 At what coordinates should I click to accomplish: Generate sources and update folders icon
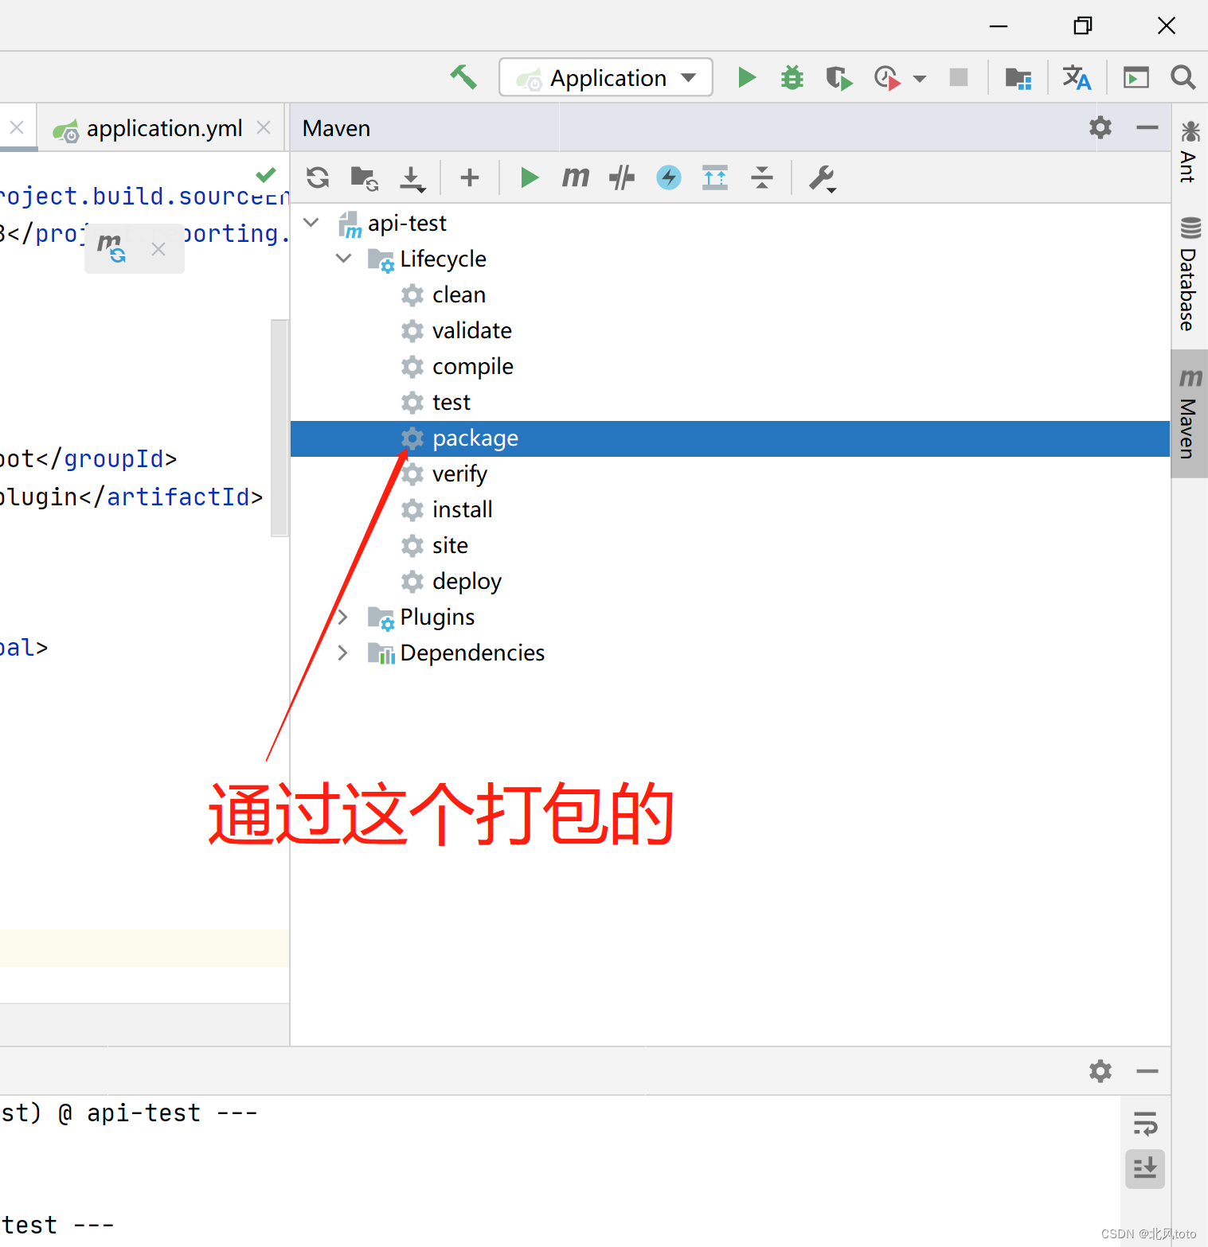365,177
